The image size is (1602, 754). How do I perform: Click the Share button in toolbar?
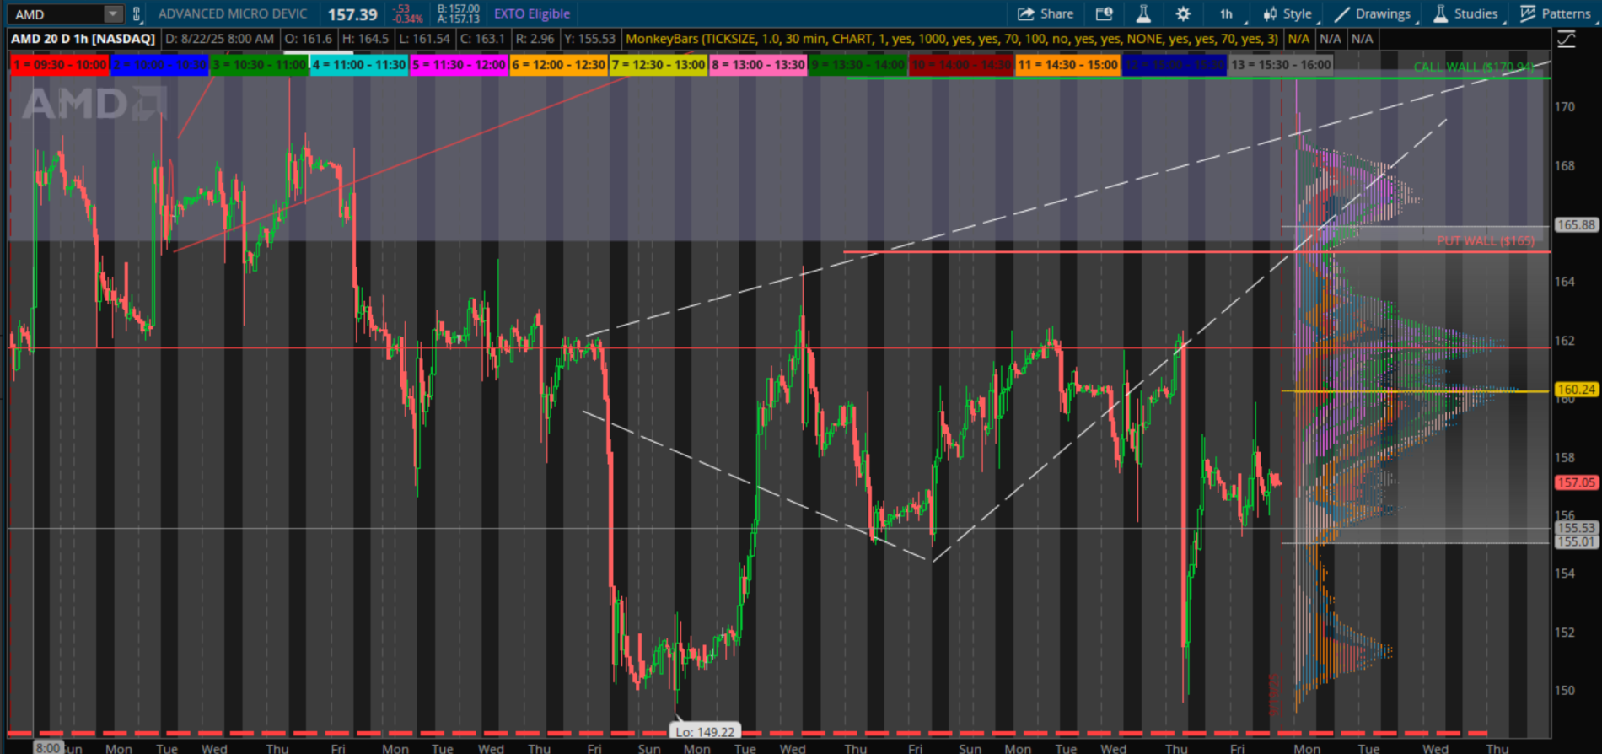pos(1046,13)
